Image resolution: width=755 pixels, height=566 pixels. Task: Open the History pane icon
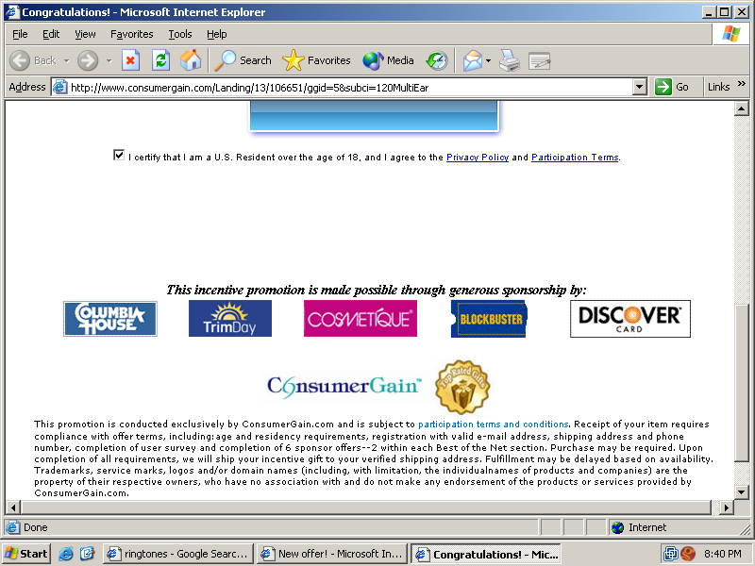point(437,60)
